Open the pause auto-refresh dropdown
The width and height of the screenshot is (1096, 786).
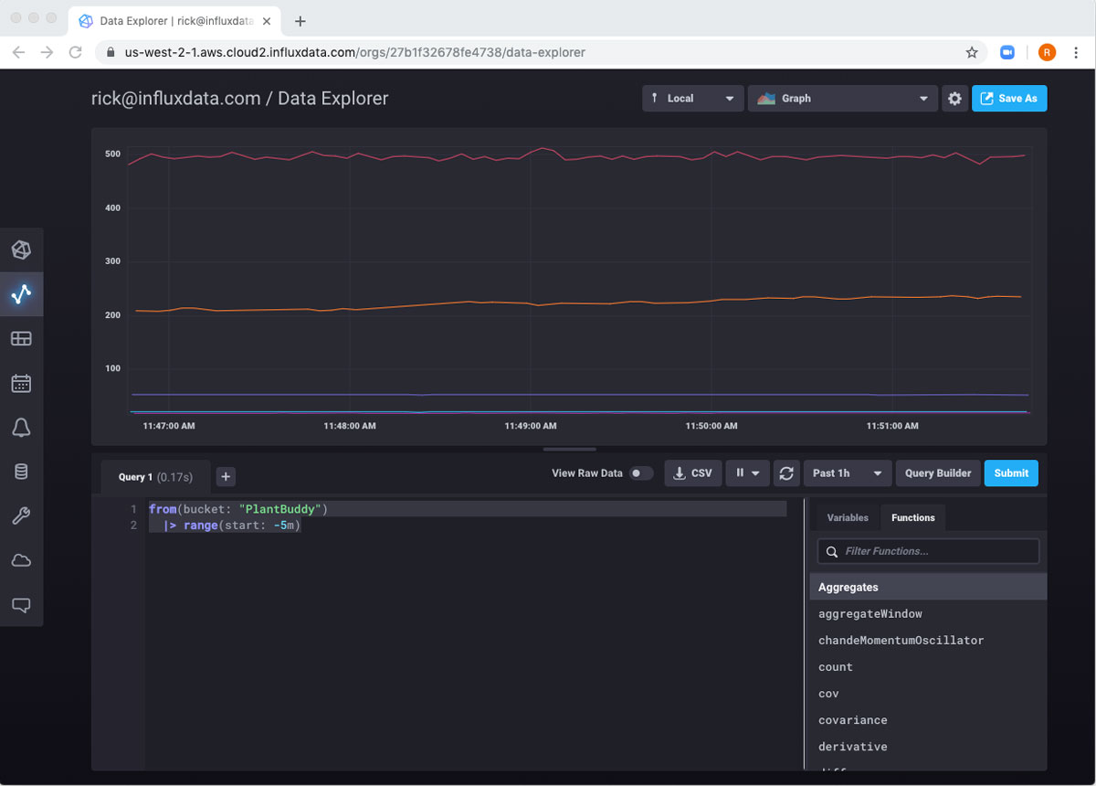click(747, 473)
